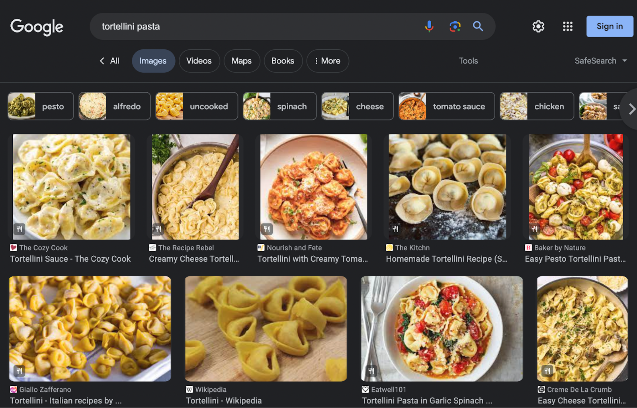This screenshot has width=637, height=408.
Task: Open the Recipe Rebel creamy tortellini image
Action: pos(195,187)
